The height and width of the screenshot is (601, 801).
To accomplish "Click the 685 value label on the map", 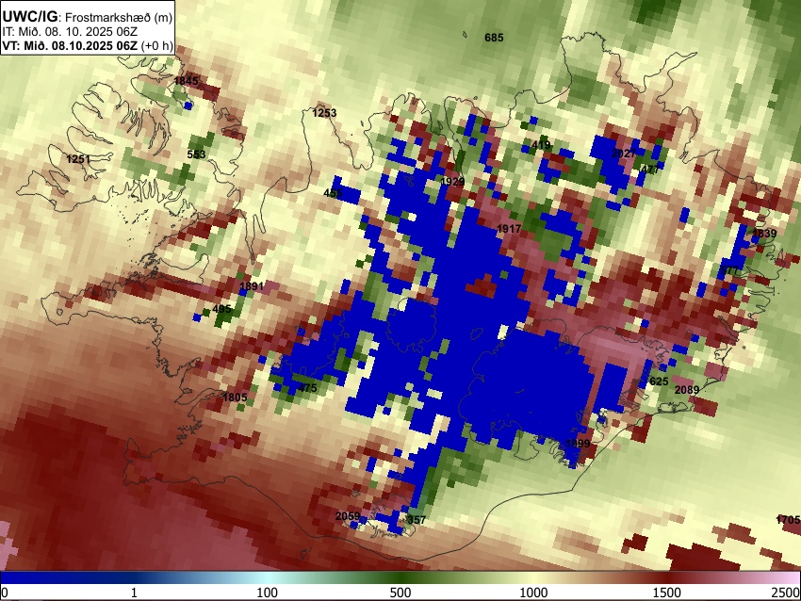I will pyautogui.click(x=494, y=38).
